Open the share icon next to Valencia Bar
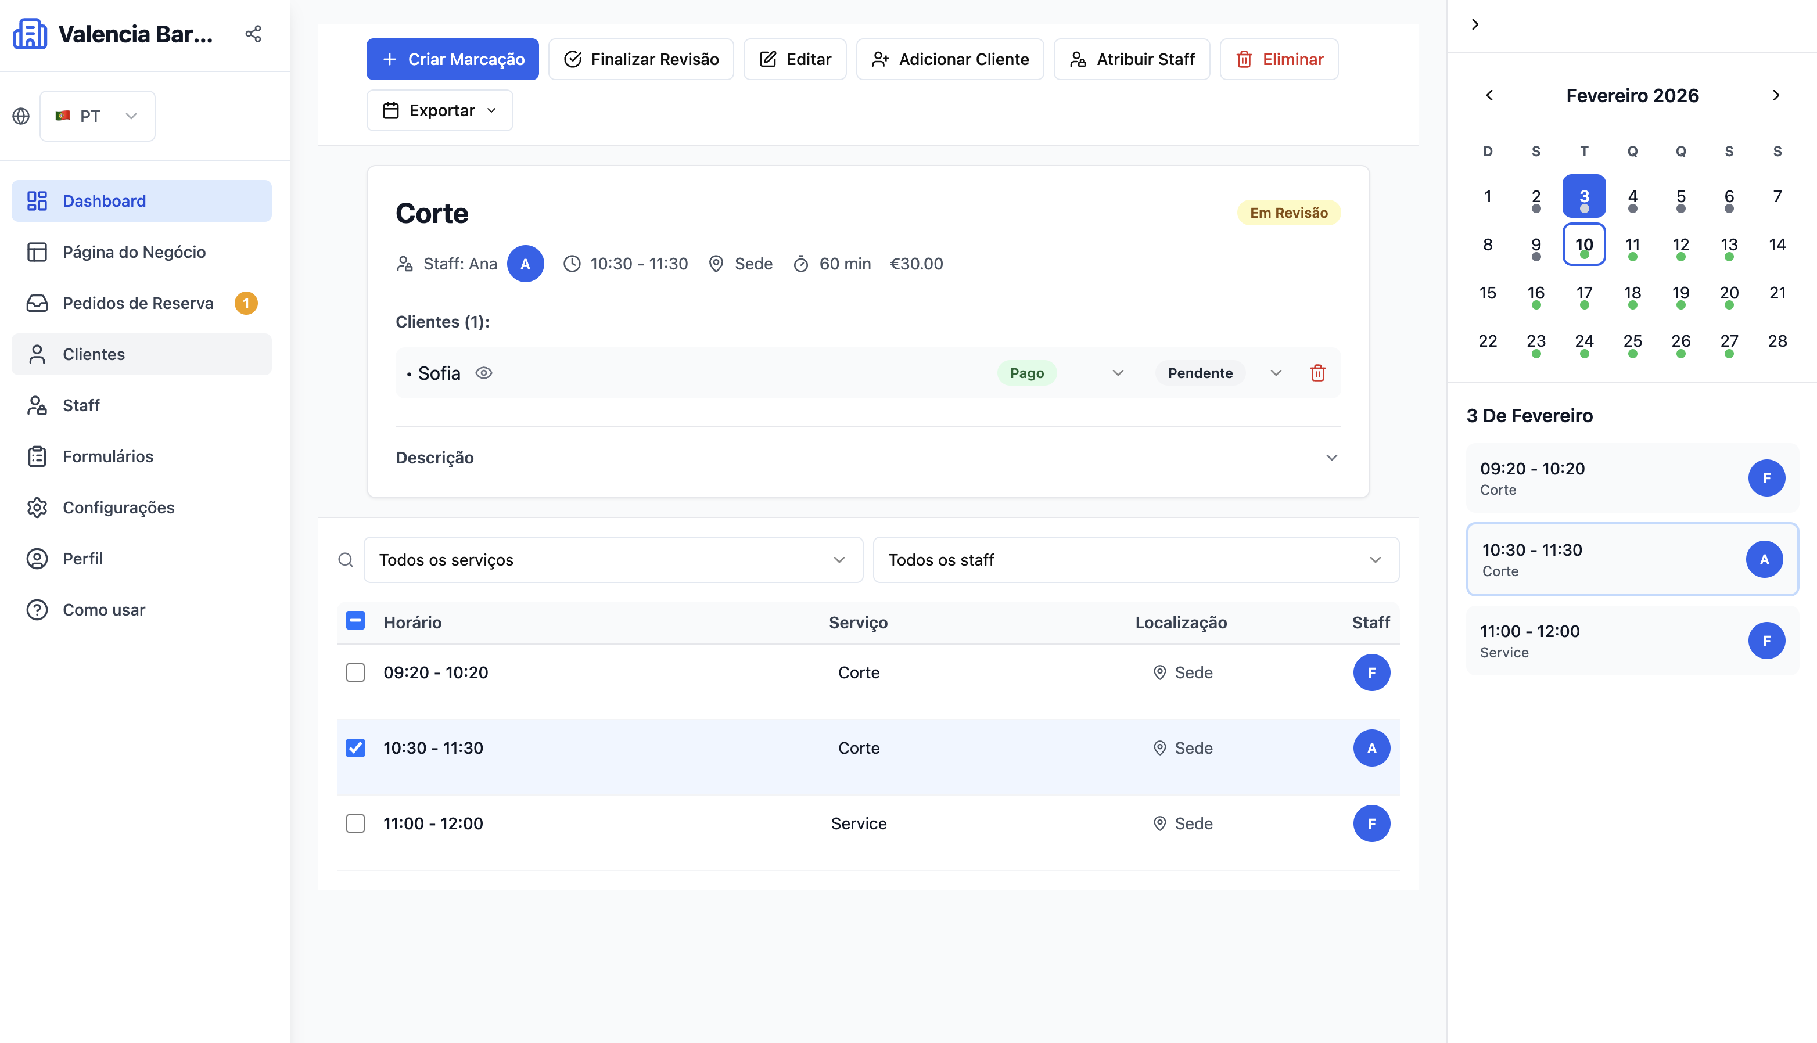The width and height of the screenshot is (1817, 1043). click(253, 33)
